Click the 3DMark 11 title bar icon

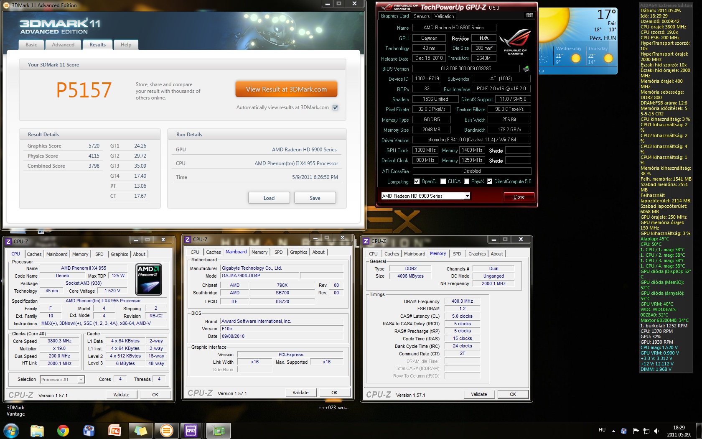tap(6, 5)
